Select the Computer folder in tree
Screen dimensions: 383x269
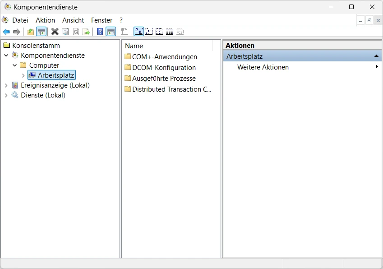(x=44, y=65)
